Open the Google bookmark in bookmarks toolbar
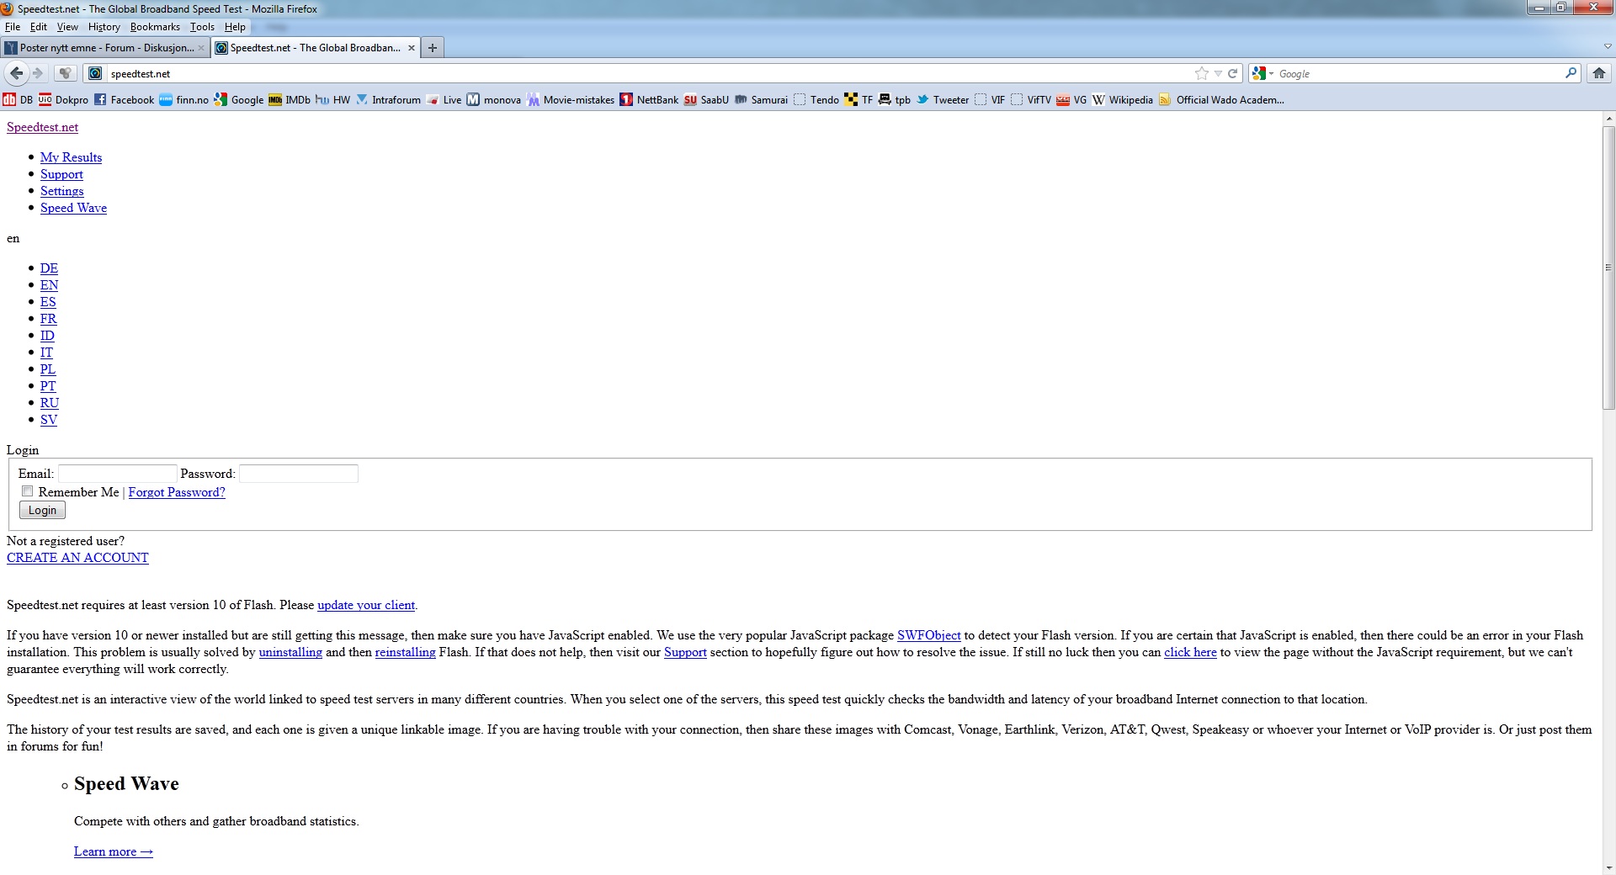 click(x=239, y=99)
